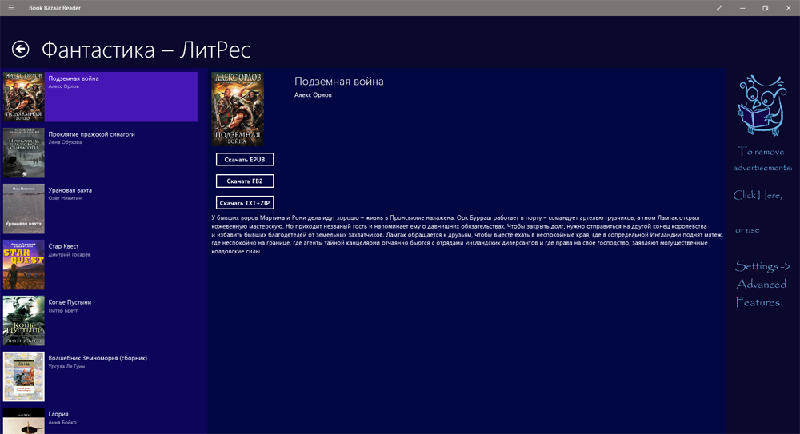
Task: Toggle full-screen expand arrows icon
Action: coord(719,8)
